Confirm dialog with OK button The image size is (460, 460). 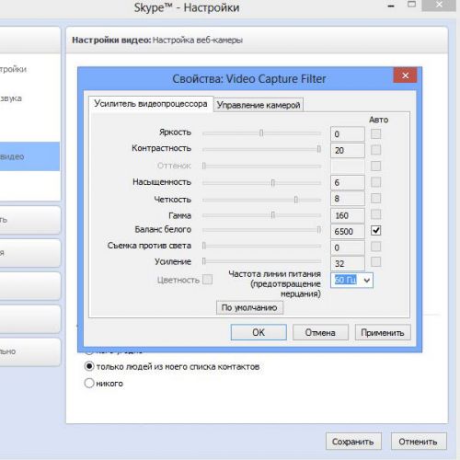pyautogui.click(x=259, y=332)
